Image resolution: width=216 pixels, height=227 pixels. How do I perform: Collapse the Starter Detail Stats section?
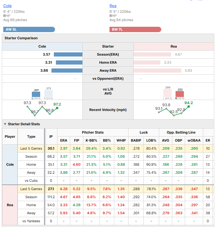5,124
